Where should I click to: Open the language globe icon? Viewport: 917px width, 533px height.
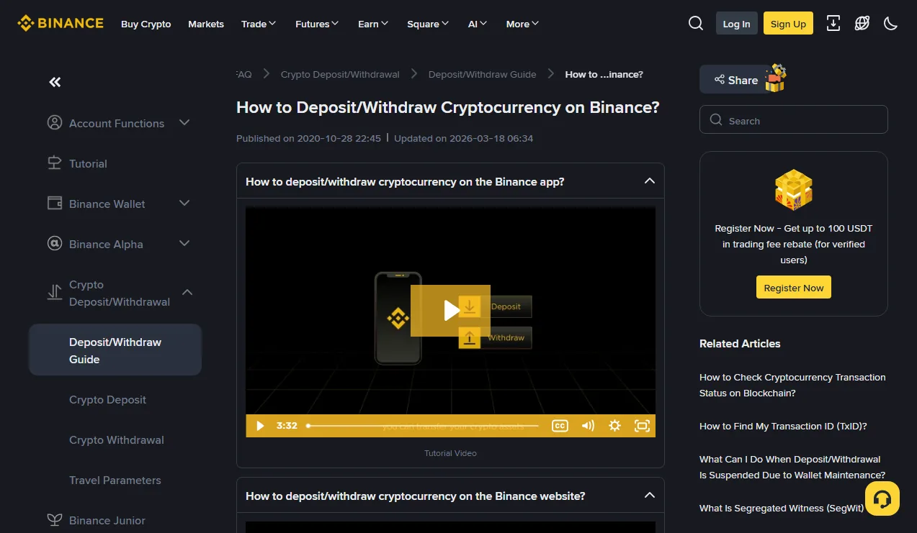point(862,23)
